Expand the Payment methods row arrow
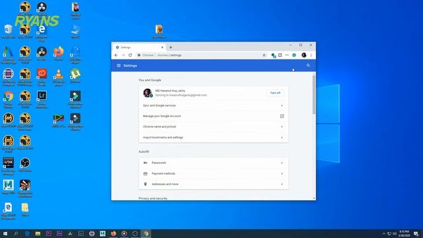This screenshot has height=238, width=423. (282, 173)
